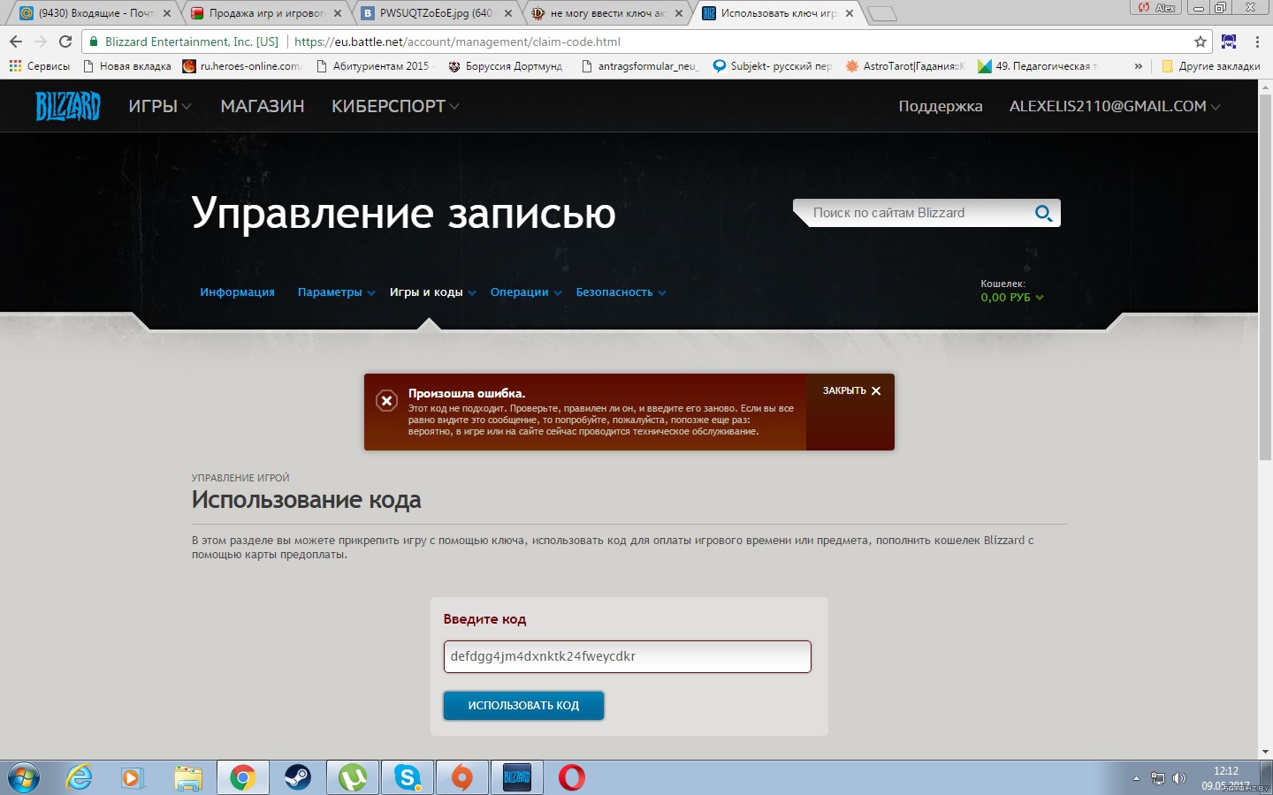Click the volume speaker tray icon
Viewport: 1273px width, 795px height.
(x=1178, y=778)
